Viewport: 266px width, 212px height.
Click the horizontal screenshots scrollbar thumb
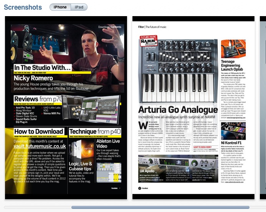tap(160, 207)
